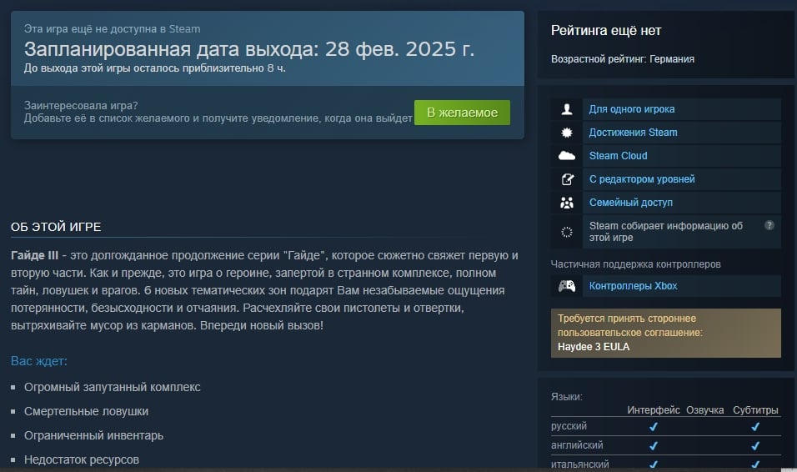Click 'Ограниченный инвентарь' list item
Screen dimensions: 797x472
pos(93,435)
